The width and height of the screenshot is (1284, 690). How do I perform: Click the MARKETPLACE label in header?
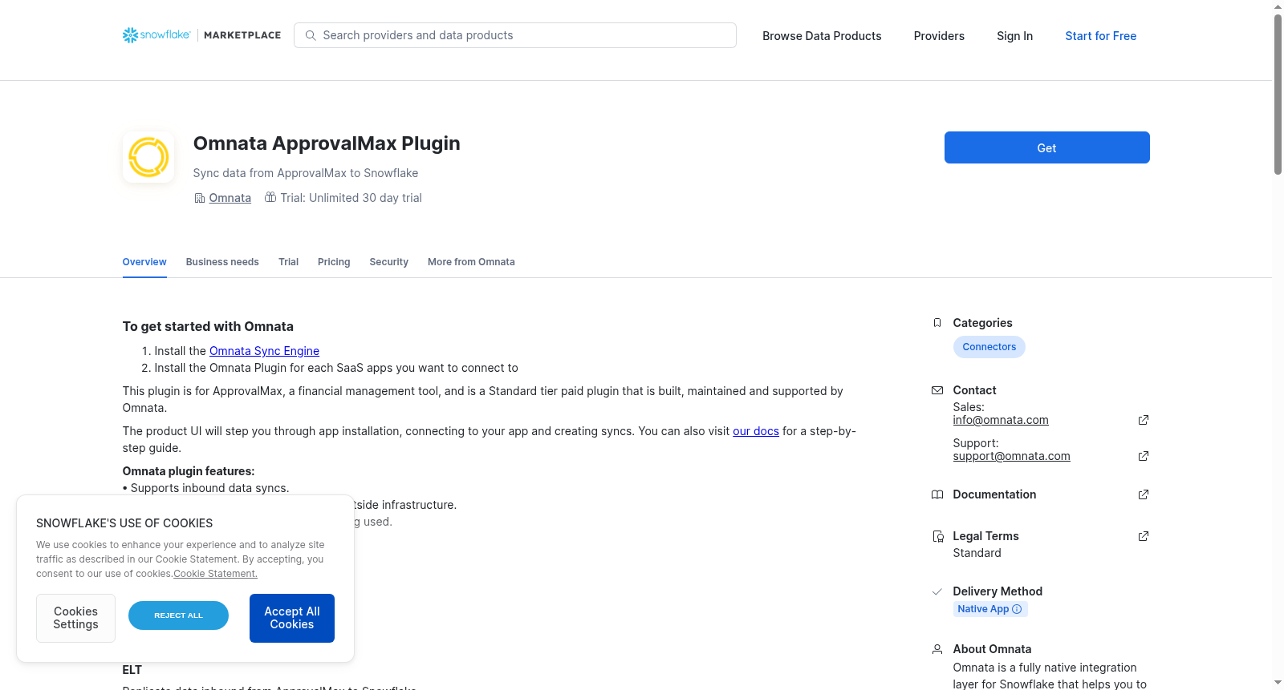pyautogui.click(x=242, y=35)
